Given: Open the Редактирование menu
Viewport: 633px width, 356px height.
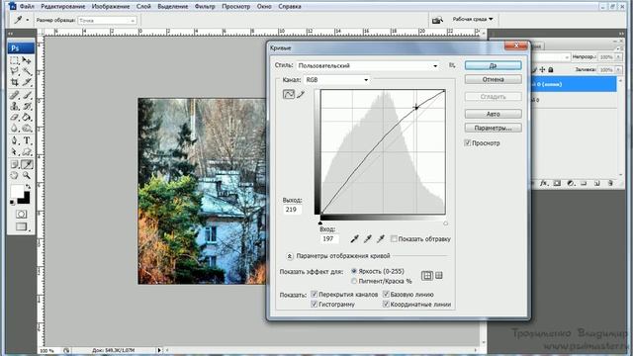Looking at the screenshot, I should pos(63,7).
